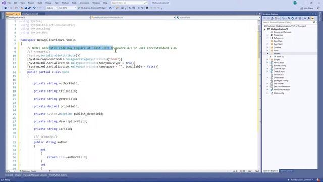
Task: Collapse the Models folder
Action: [x=267, y=54]
